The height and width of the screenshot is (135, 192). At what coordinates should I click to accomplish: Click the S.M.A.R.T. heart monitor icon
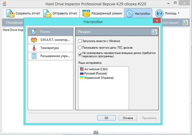pyautogui.click(x=34, y=40)
